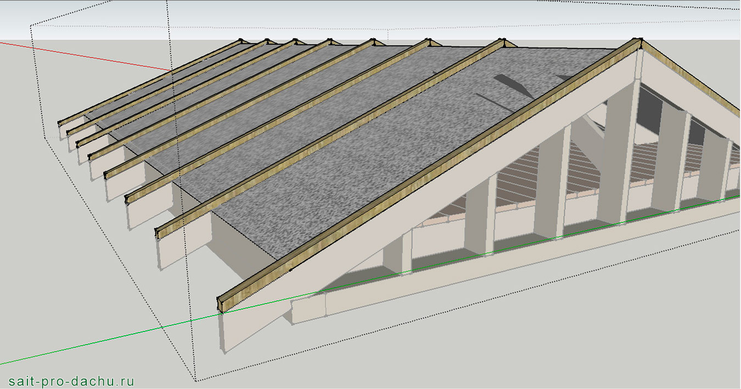Click the empty gray ground below the roof
Screen dimensions: 741x389
[x=494, y=340]
